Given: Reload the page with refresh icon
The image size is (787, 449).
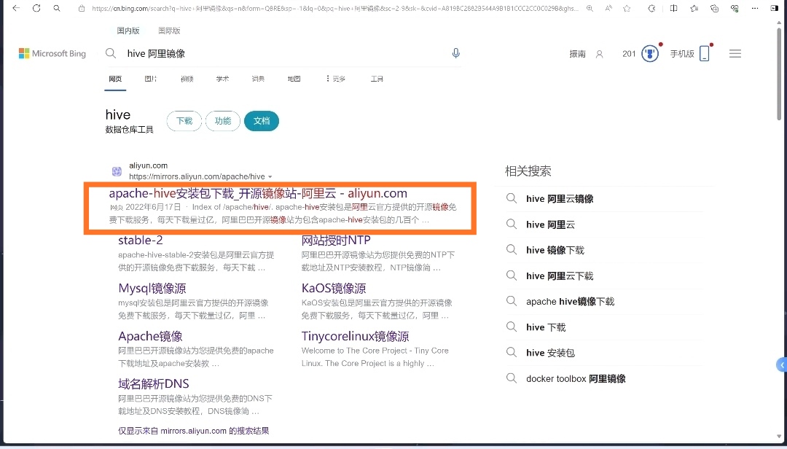Looking at the screenshot, I should [x=36, y=8].
